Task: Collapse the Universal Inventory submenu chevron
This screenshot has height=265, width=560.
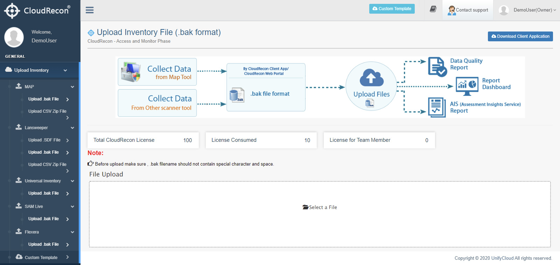Action: click(72, 181)
